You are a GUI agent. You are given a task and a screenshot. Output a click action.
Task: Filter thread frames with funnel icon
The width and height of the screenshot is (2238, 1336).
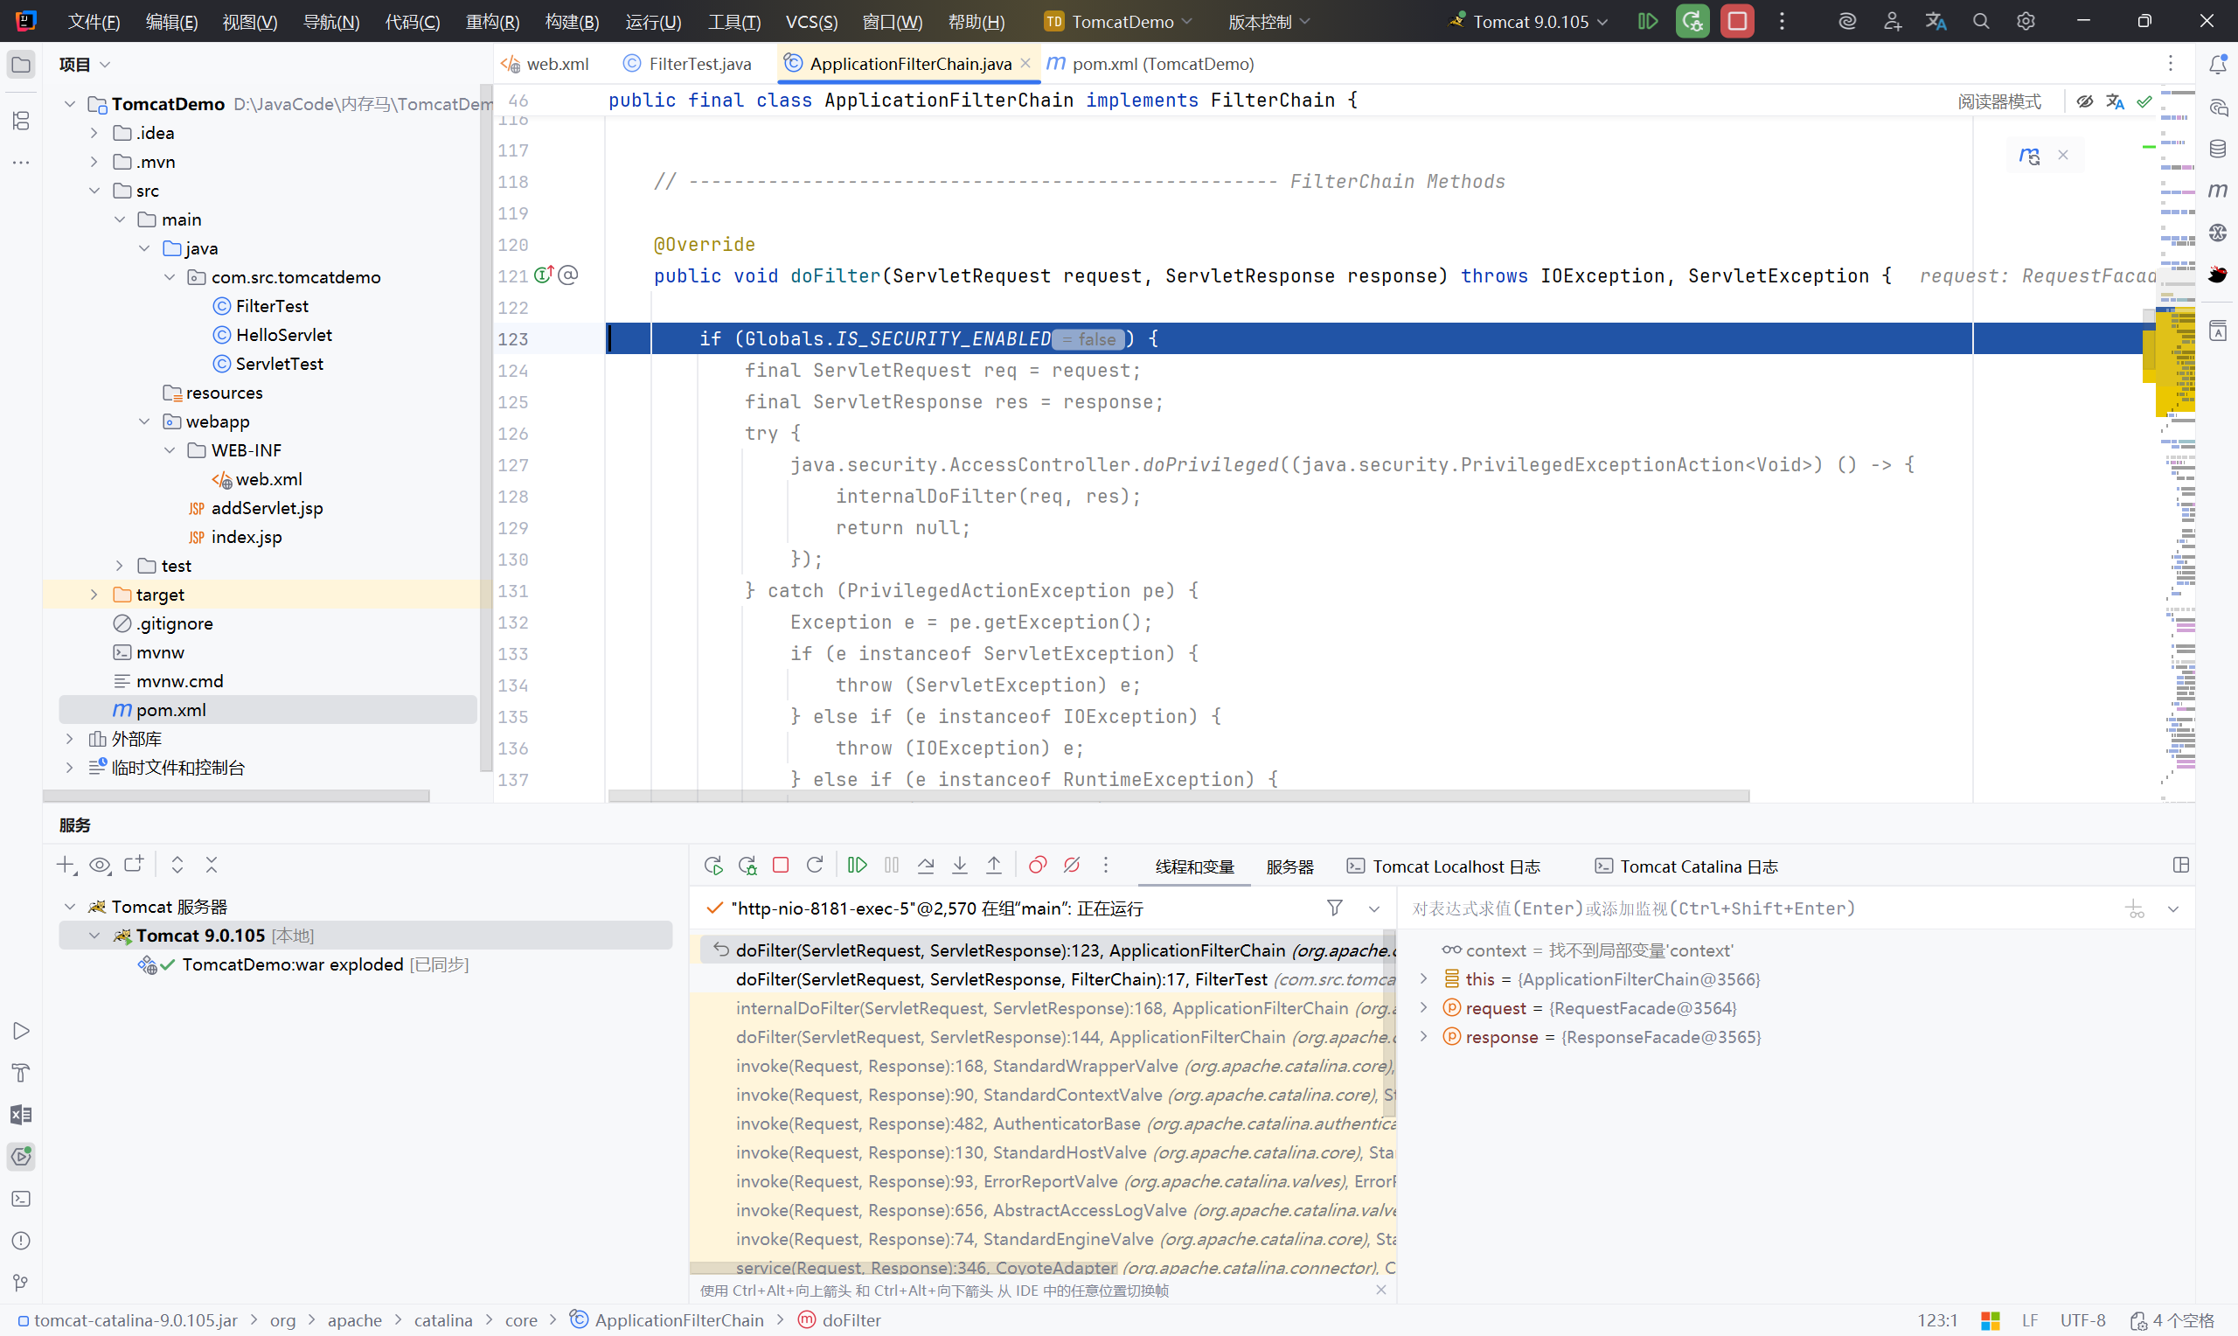1335,908
